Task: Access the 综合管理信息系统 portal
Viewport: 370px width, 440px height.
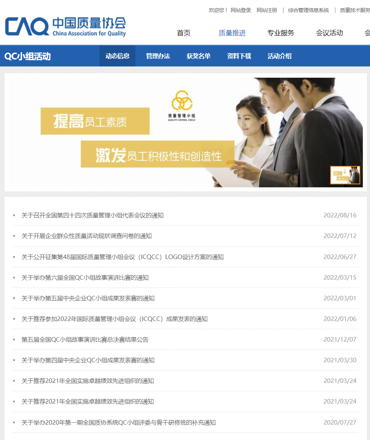Action: coord(308,10)
